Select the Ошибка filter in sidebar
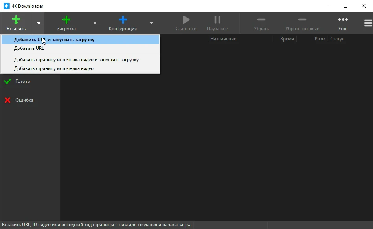 30,100
